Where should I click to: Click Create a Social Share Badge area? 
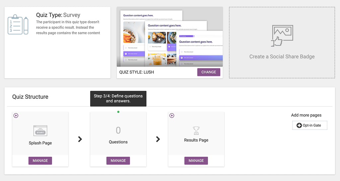pos(282,56)
